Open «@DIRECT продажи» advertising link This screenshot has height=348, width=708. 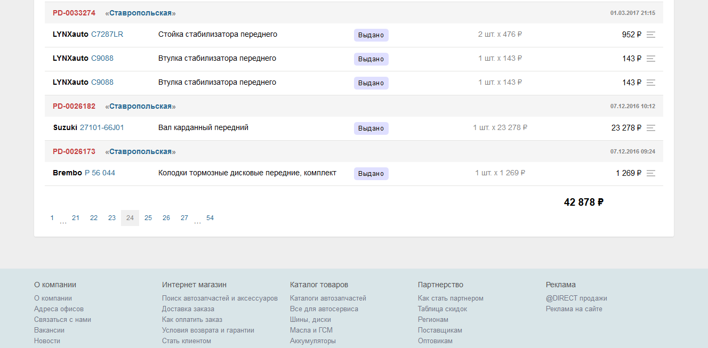tap(576, 298)
